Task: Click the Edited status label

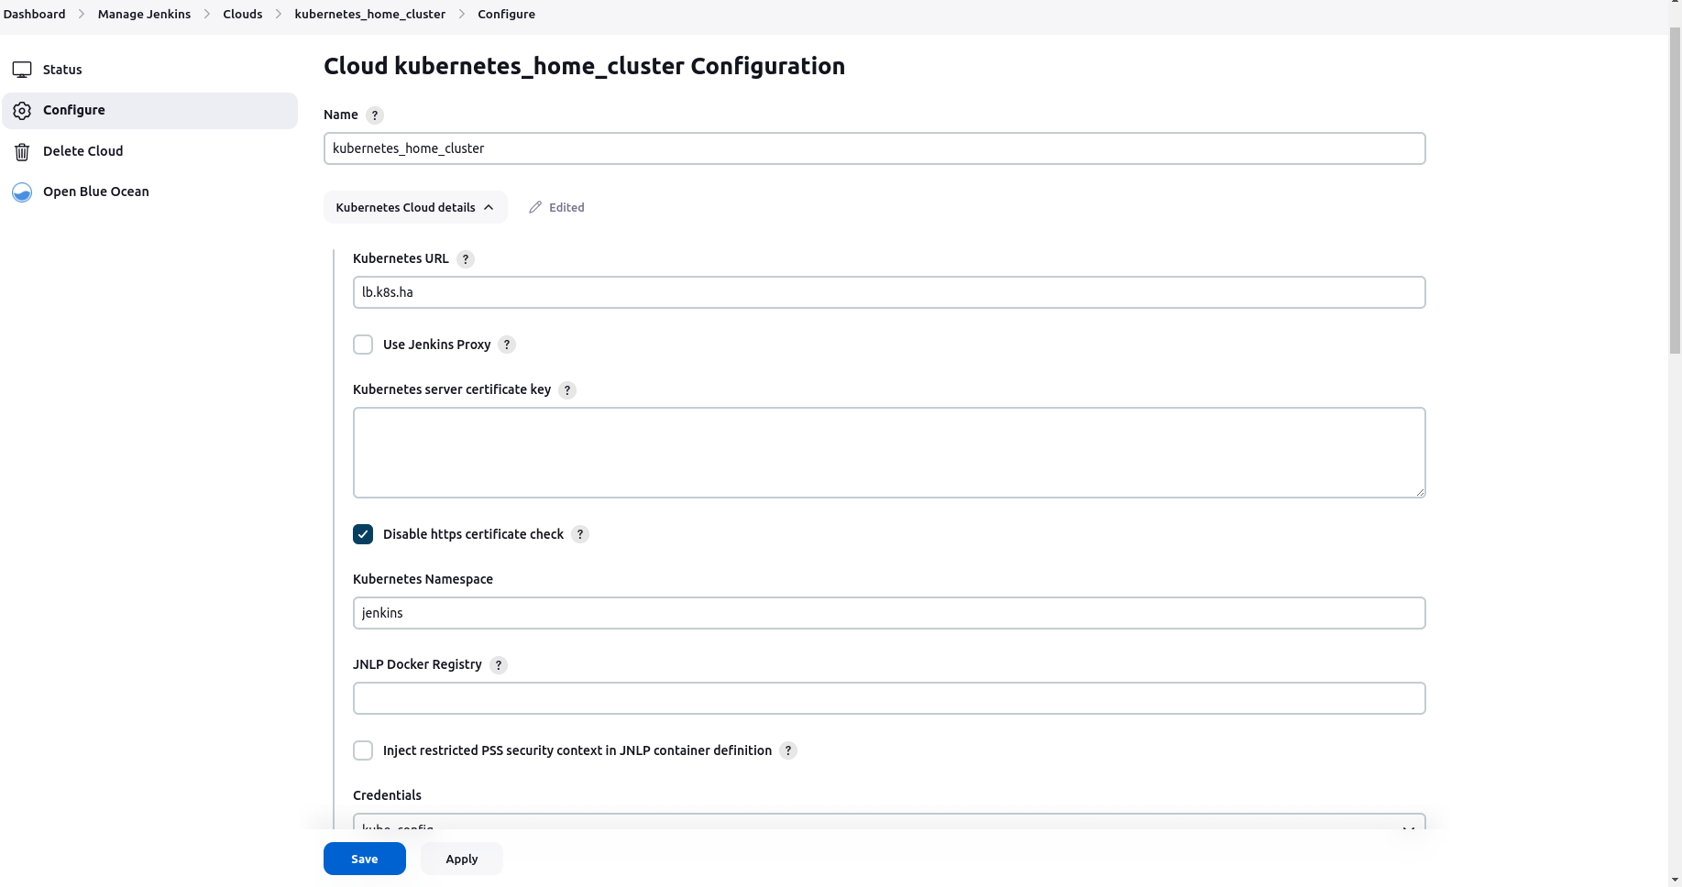Action: (566, 207)
